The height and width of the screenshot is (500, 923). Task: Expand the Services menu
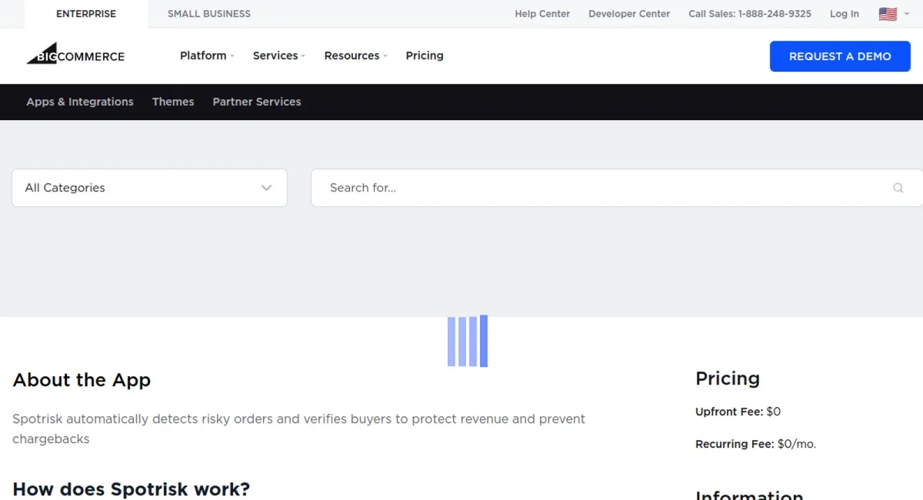coord(279,55)
